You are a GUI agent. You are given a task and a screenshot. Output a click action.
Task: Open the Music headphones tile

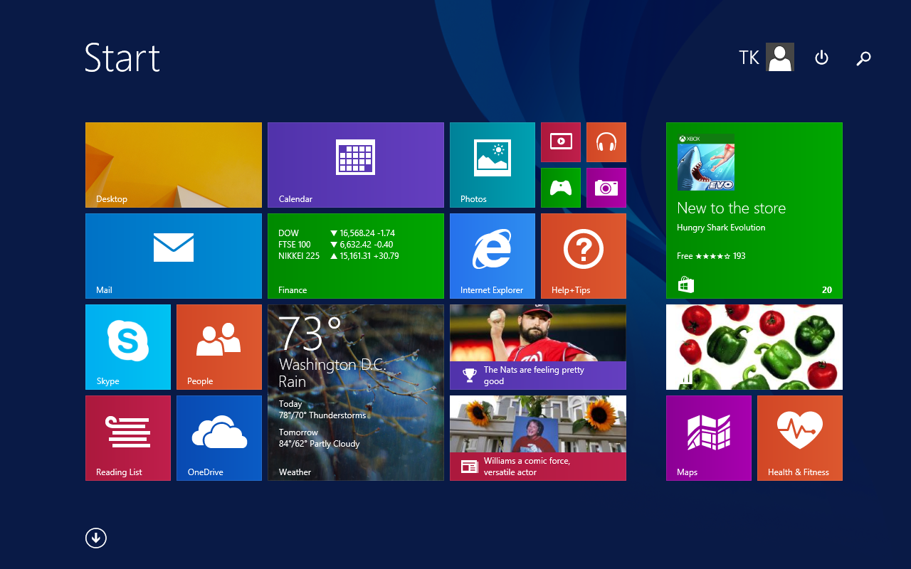pyautogui.click(x=606, y=142)
